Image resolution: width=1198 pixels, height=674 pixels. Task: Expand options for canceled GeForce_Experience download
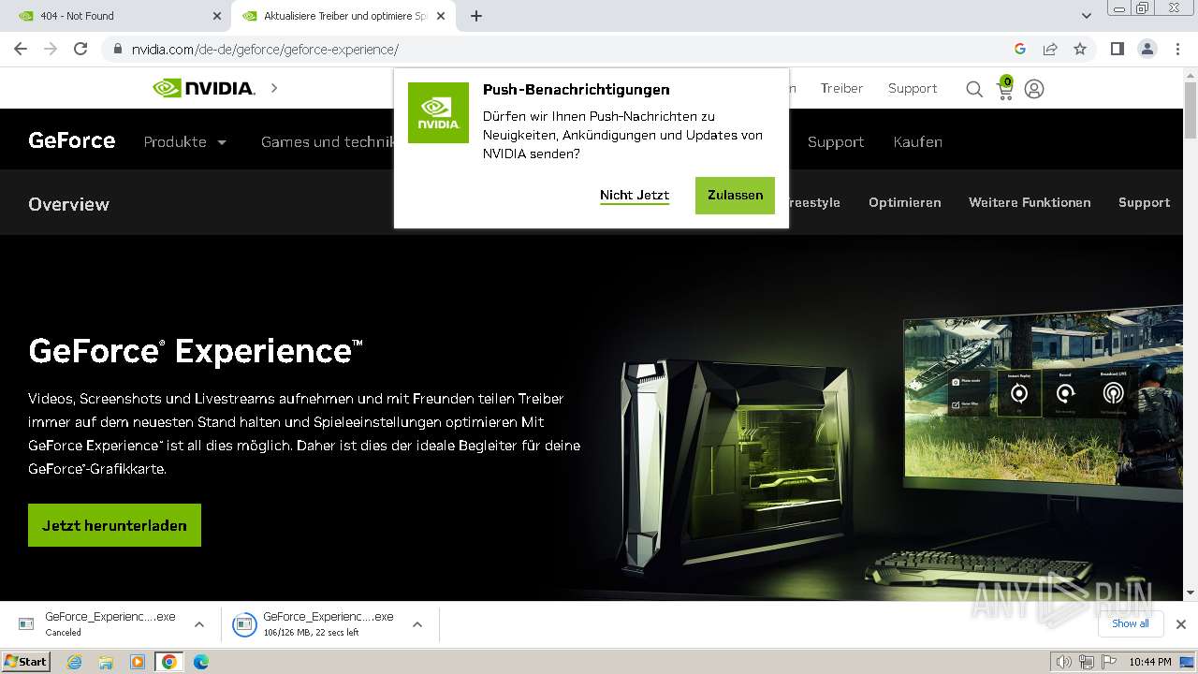click(199, 624)
